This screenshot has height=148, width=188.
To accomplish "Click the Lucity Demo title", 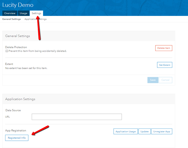I will click(x=18, y=5).
